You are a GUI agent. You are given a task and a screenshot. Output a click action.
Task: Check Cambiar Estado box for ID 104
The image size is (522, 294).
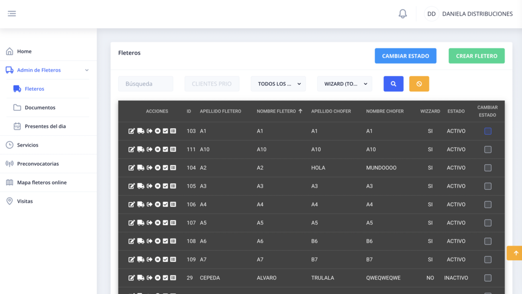click(x=488, y=167)
